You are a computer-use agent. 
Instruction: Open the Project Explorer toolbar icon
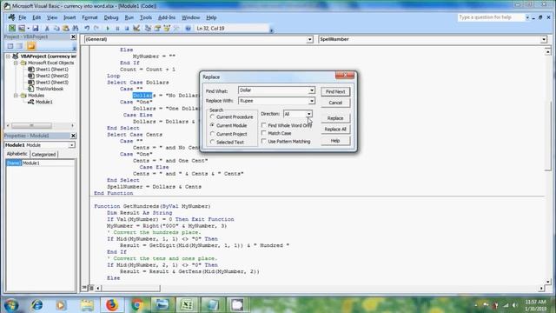tap(148, 28)
